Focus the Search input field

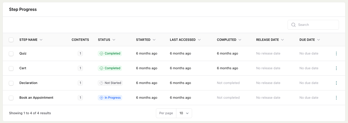(x=313, y=25)
